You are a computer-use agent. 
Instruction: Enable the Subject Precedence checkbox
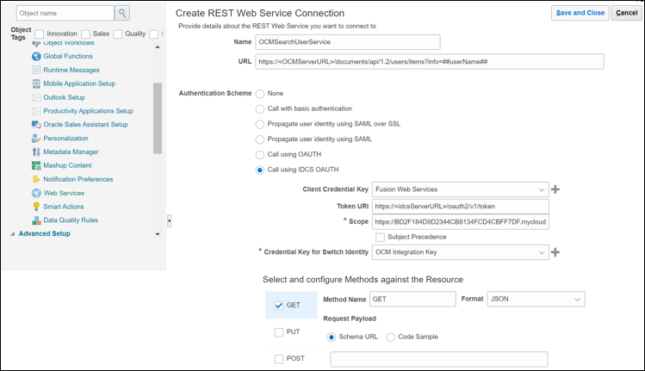pyautogui.click(x=380, y=237)
